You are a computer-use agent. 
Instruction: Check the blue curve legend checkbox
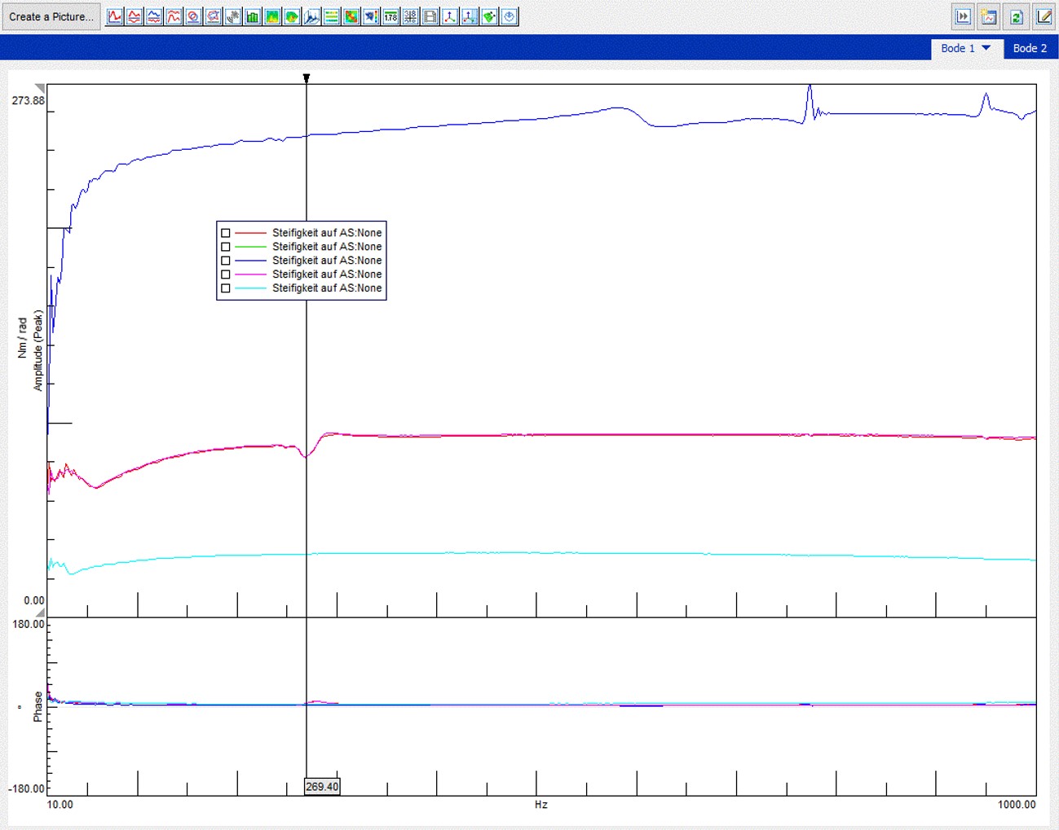(x=226, y=261)
